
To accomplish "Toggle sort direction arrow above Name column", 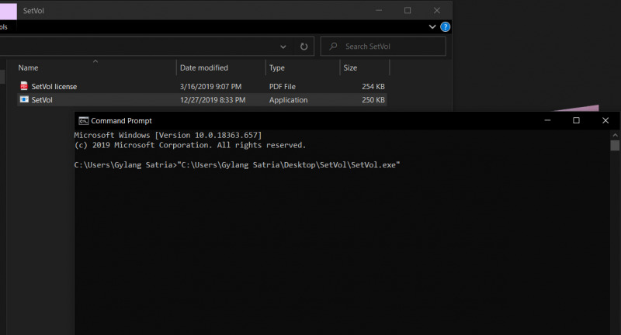I will click(95, 61).
